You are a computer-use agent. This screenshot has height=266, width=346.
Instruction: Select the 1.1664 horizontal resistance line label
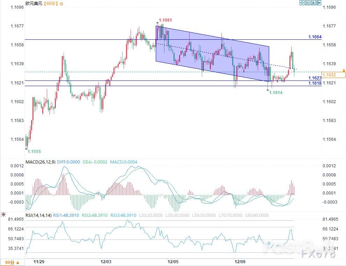click(x=315, y=37)
